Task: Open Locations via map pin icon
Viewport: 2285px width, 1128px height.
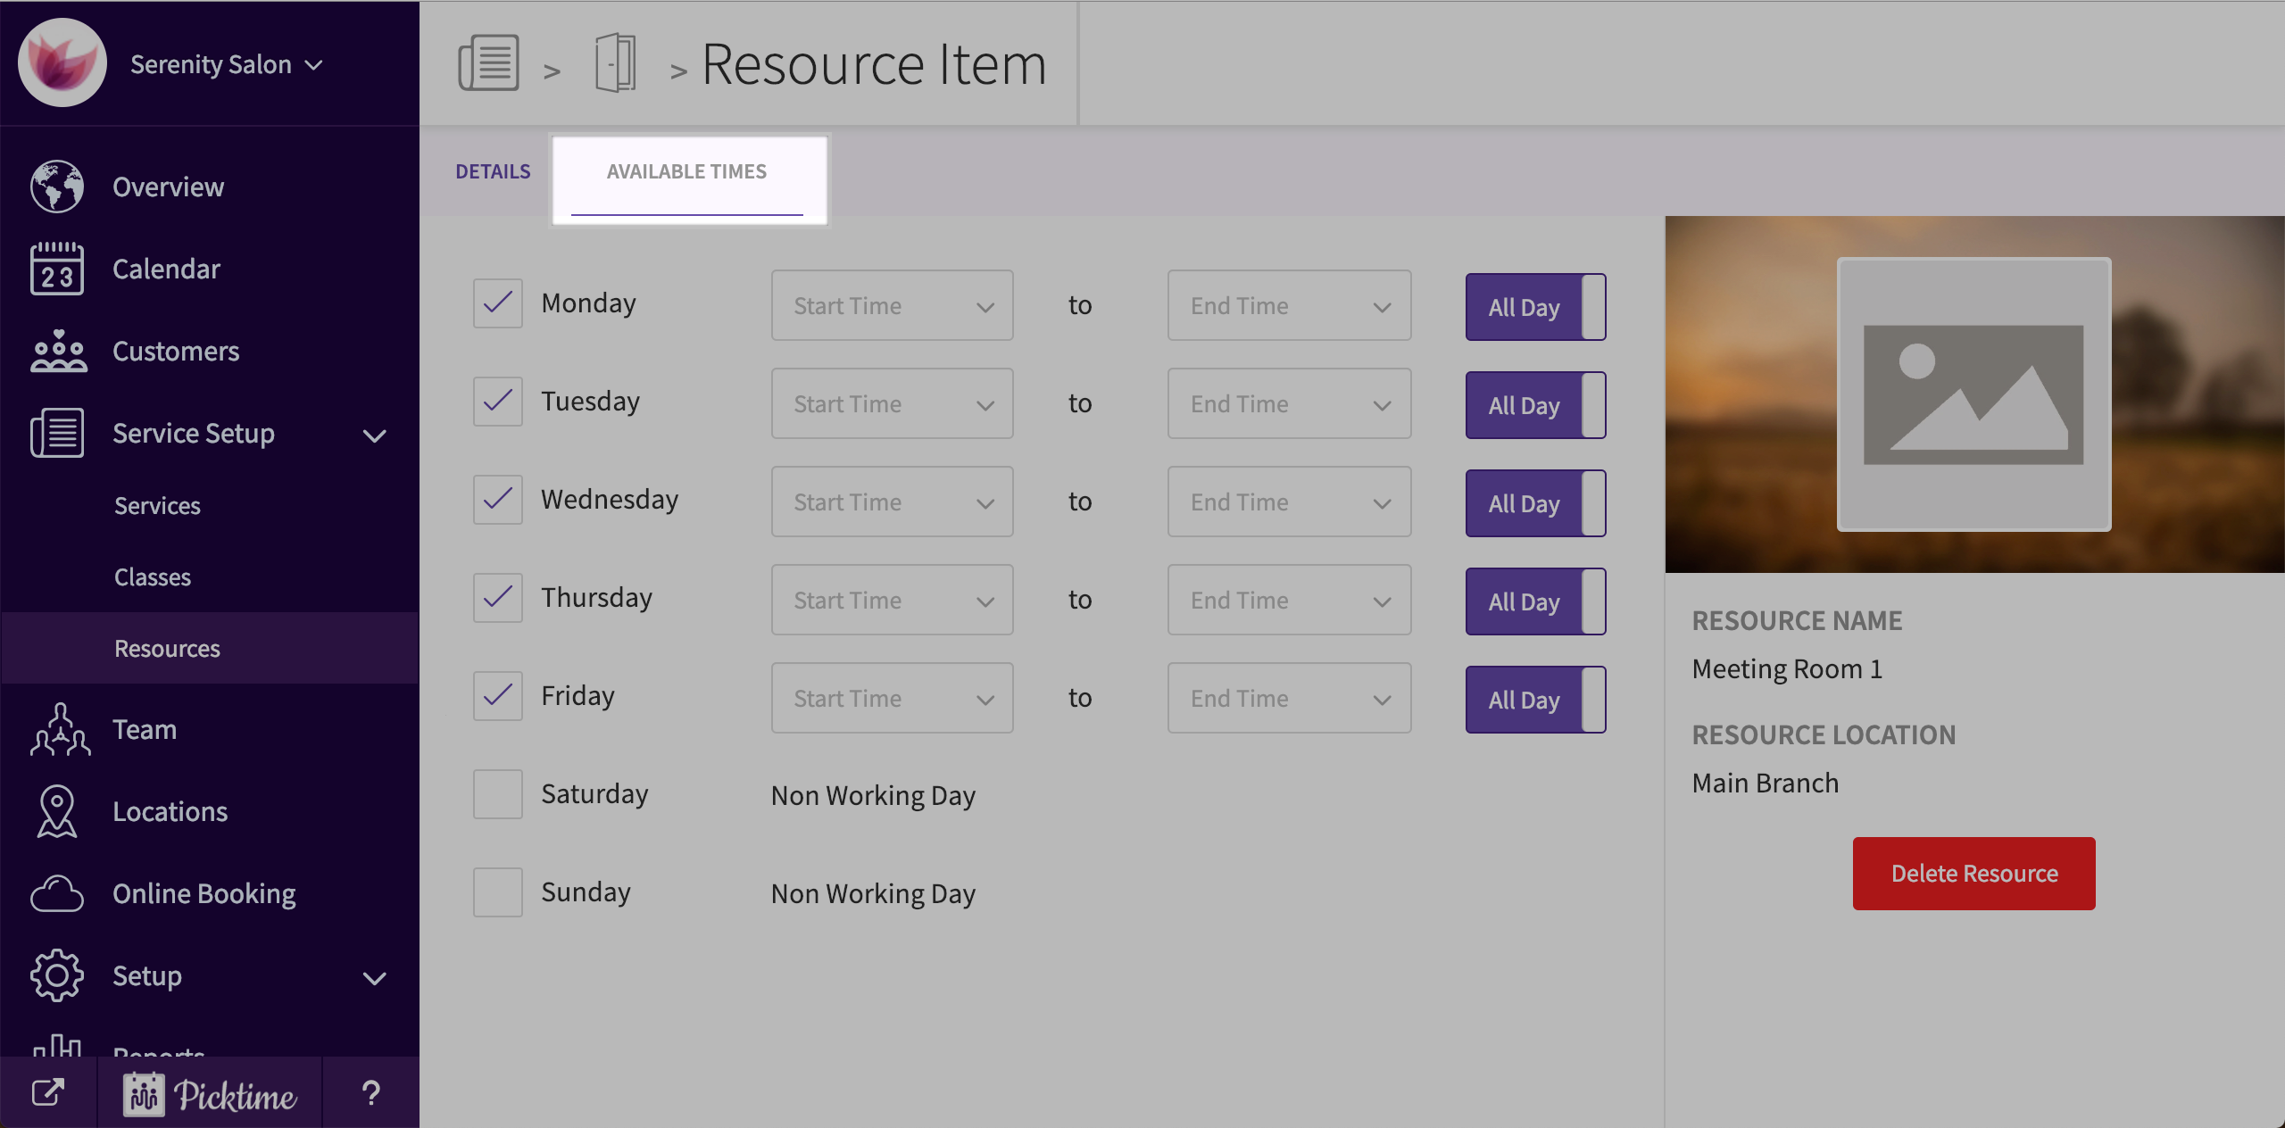Action: pyautogui.click(x=57, y=811)
